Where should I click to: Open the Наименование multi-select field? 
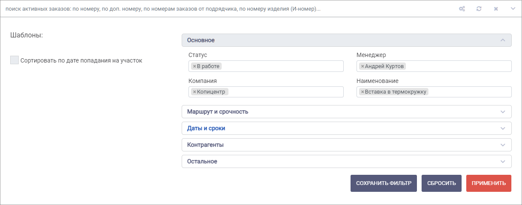[x=434, y=92]
